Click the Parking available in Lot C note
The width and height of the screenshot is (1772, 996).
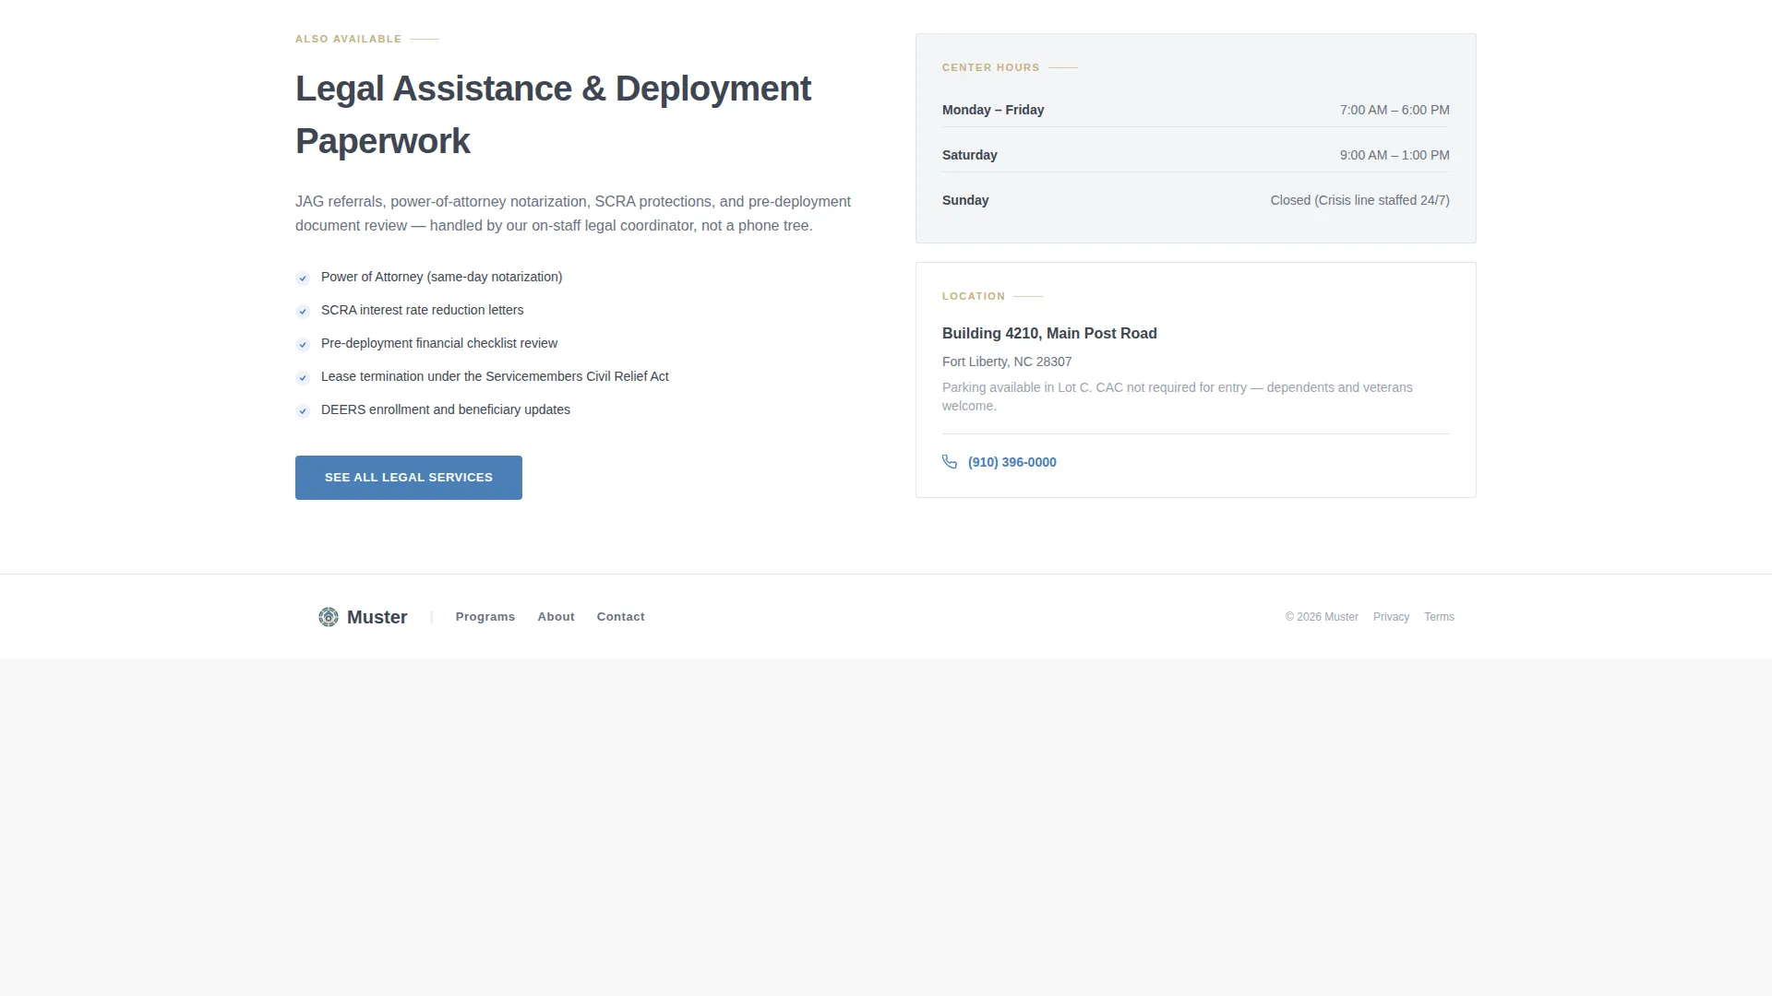1178,397
